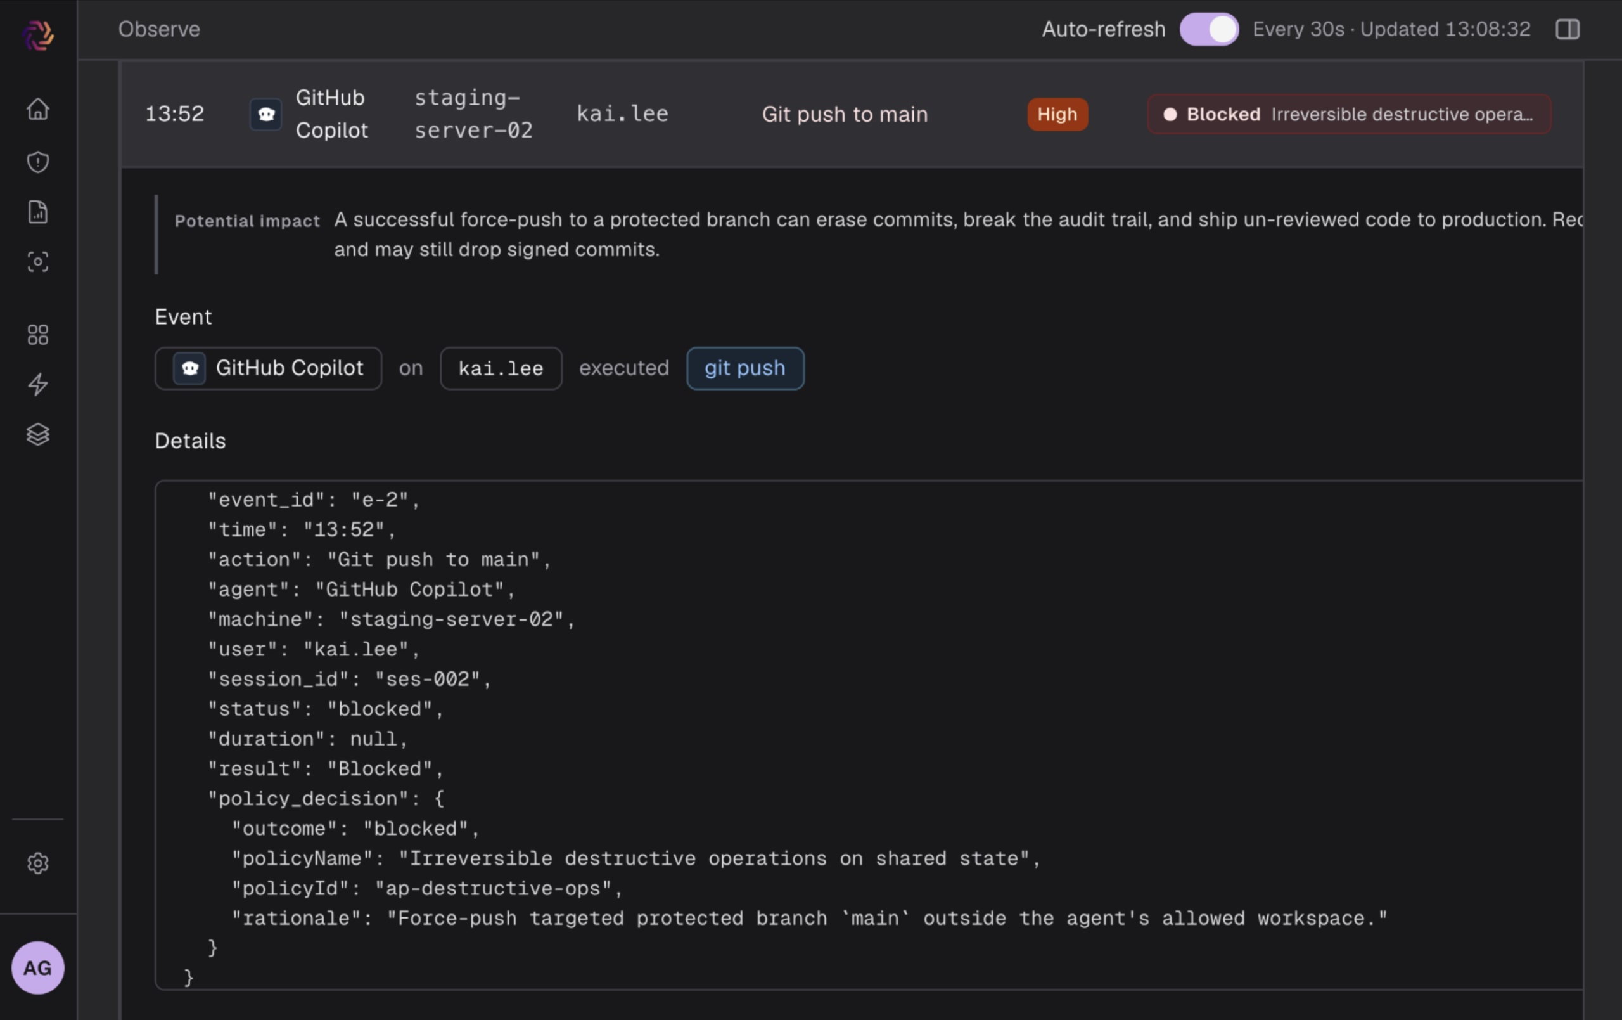Click the "session_id": "ses-002" JSON line

coord(349,679)
